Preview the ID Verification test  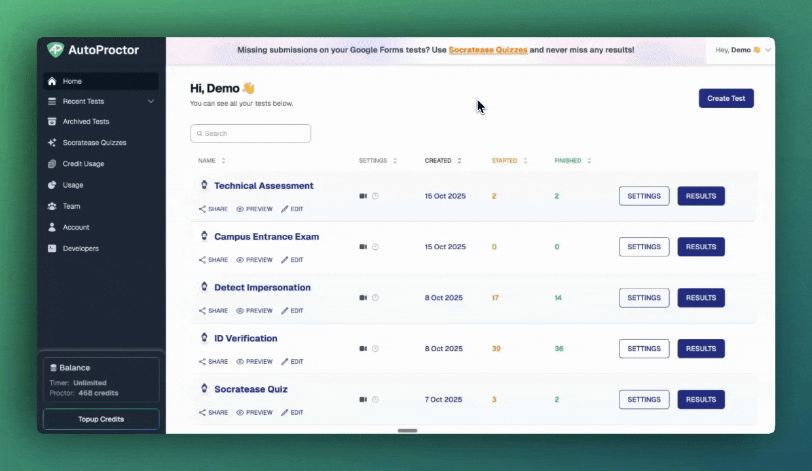coord(255,362)
